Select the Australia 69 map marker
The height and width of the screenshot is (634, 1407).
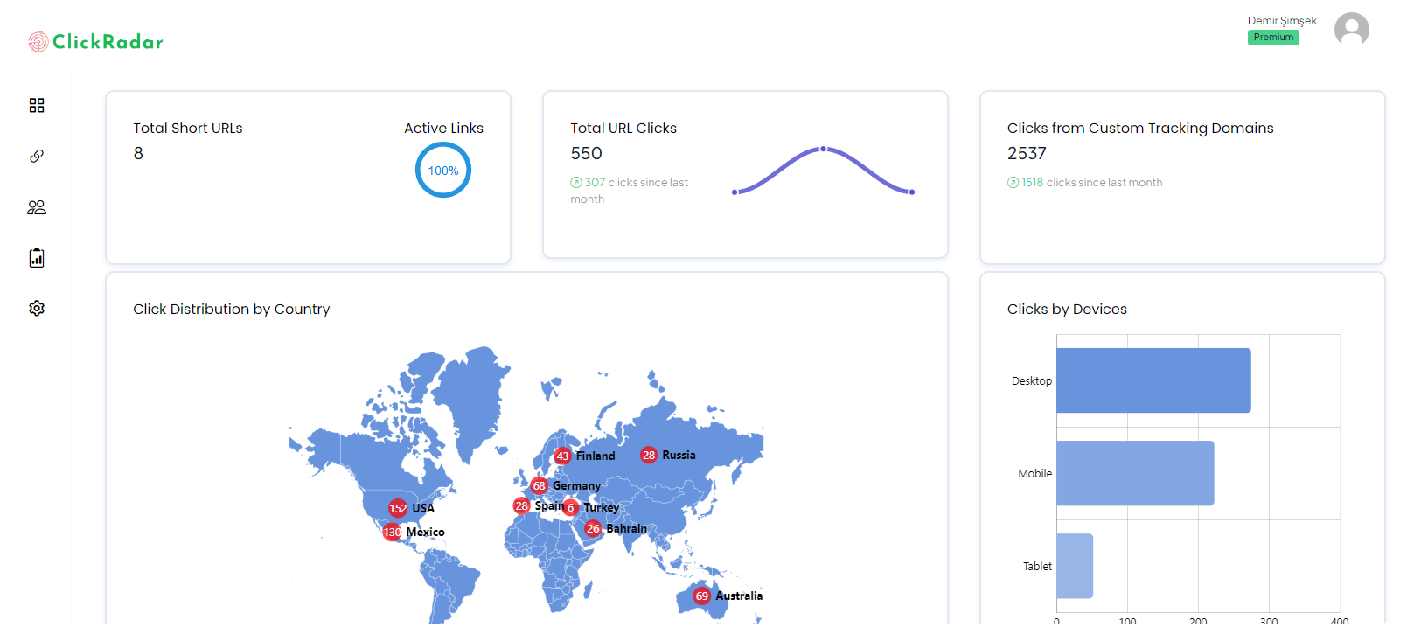(x=701, y=596)
